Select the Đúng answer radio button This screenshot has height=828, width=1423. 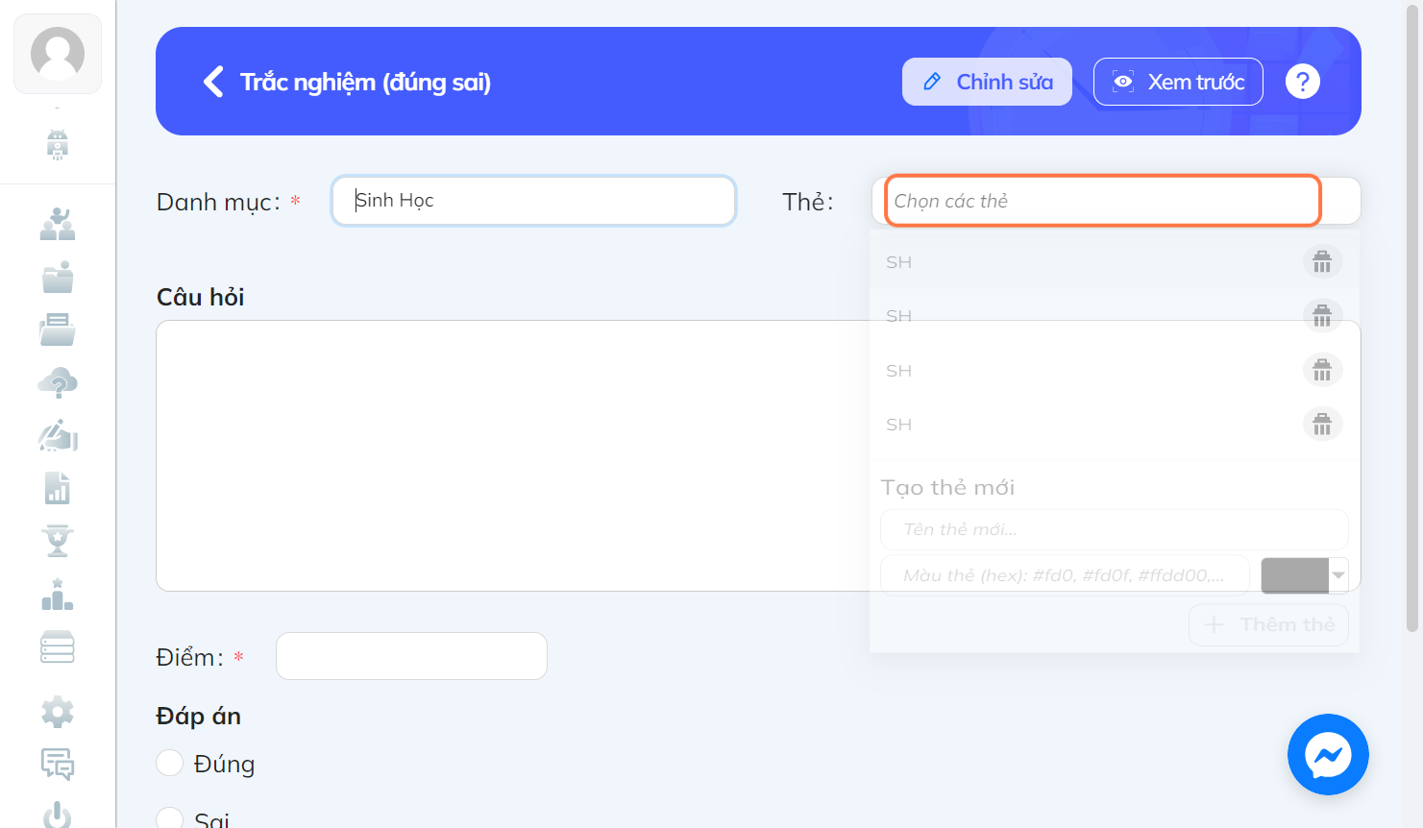[x=169, y=763]
